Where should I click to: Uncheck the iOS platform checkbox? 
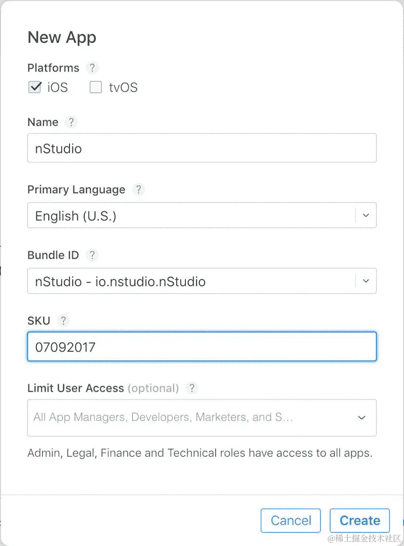(x=35, y=87)
